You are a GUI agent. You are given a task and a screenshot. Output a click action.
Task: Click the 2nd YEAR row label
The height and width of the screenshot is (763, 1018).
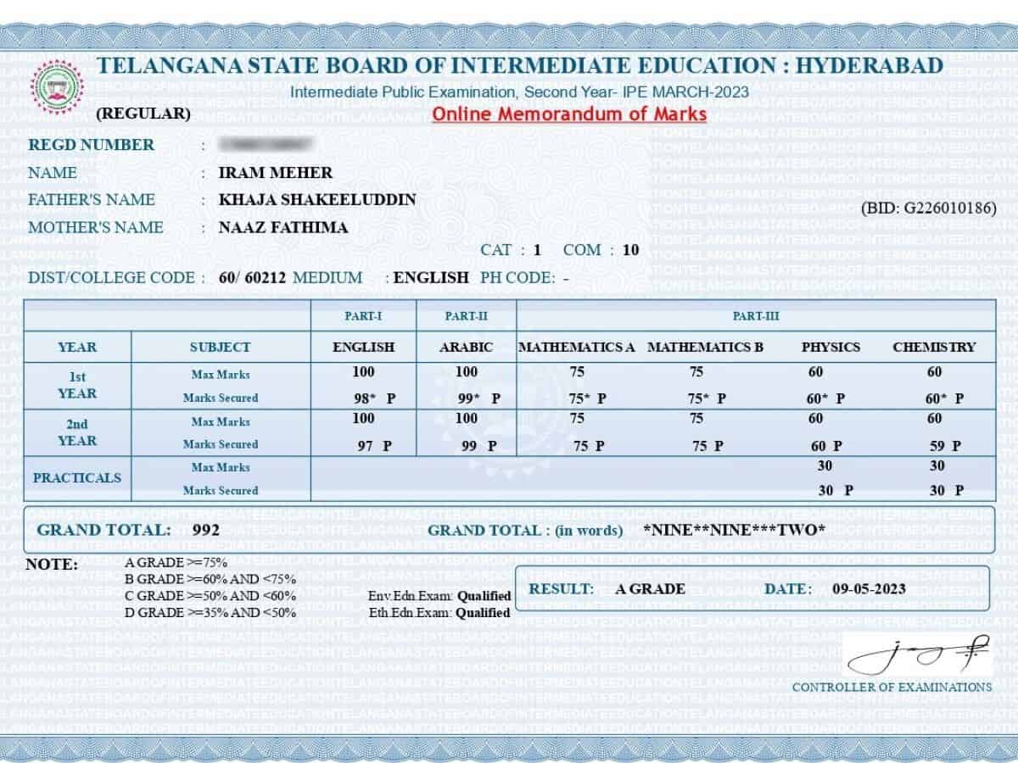point(77,432)
